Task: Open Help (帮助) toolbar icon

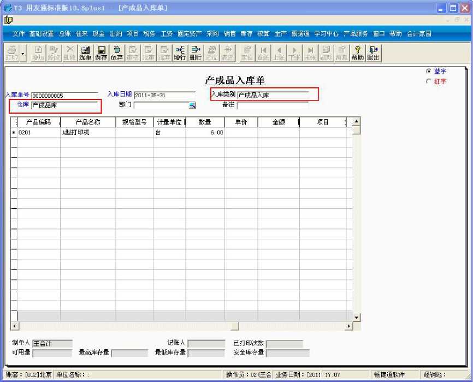Action: point(357,53)
